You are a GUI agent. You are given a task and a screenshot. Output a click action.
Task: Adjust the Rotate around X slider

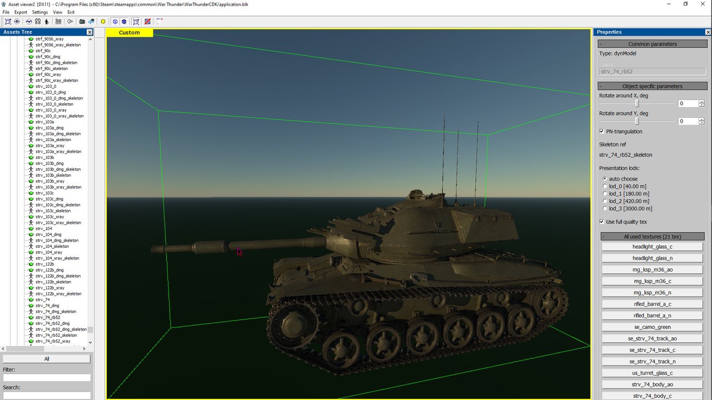[637, 103]
